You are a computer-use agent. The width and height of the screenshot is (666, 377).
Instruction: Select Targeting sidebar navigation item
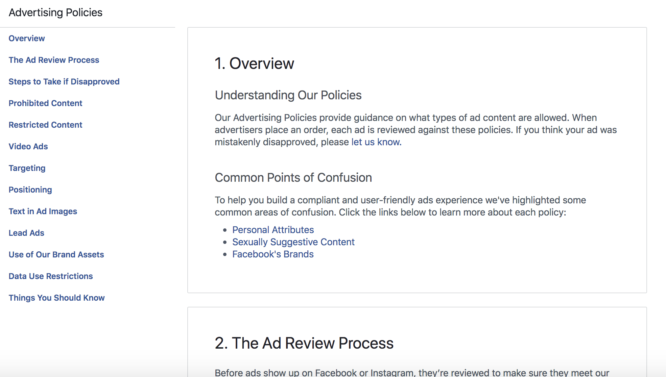click(26, 168)
